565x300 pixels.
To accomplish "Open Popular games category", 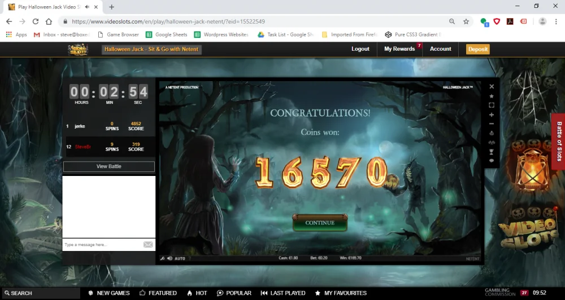I will tap(234, 293).
